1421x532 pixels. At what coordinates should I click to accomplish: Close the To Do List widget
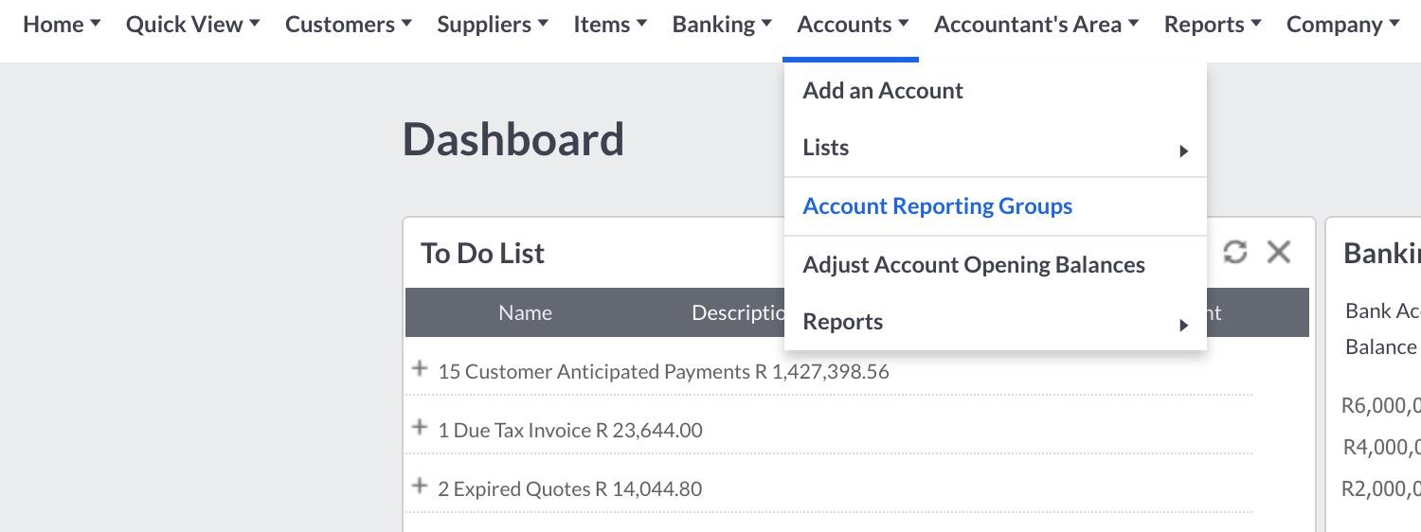click(x=1279, y=252)
